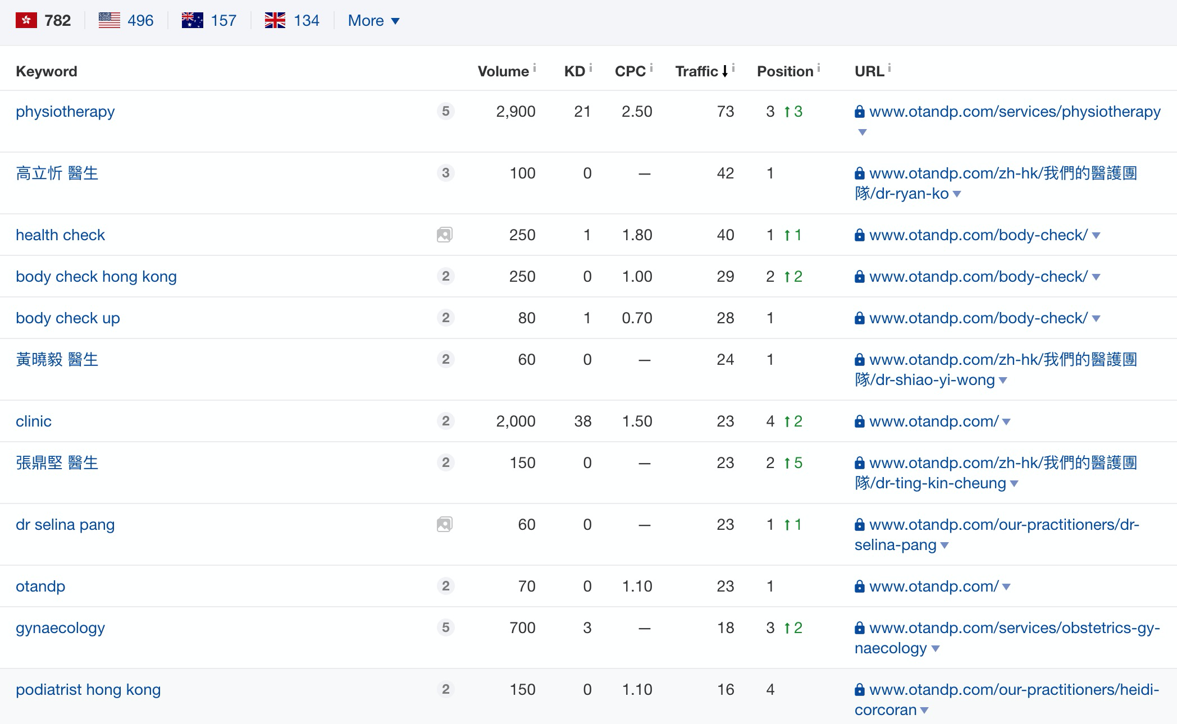Viewport: 1177px width, 724px height.
Task: Click SERP features badge for 高立忻 醫生
Action: pyautogui.click(x=445, y=173)
